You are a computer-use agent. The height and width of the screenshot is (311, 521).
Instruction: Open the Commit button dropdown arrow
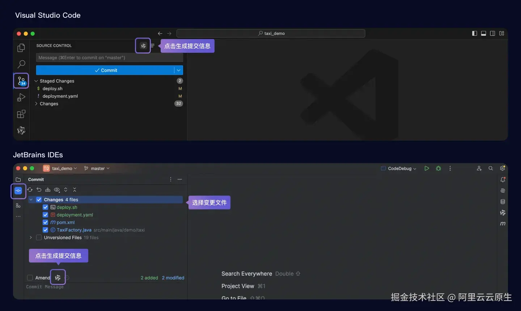(179, 70)
